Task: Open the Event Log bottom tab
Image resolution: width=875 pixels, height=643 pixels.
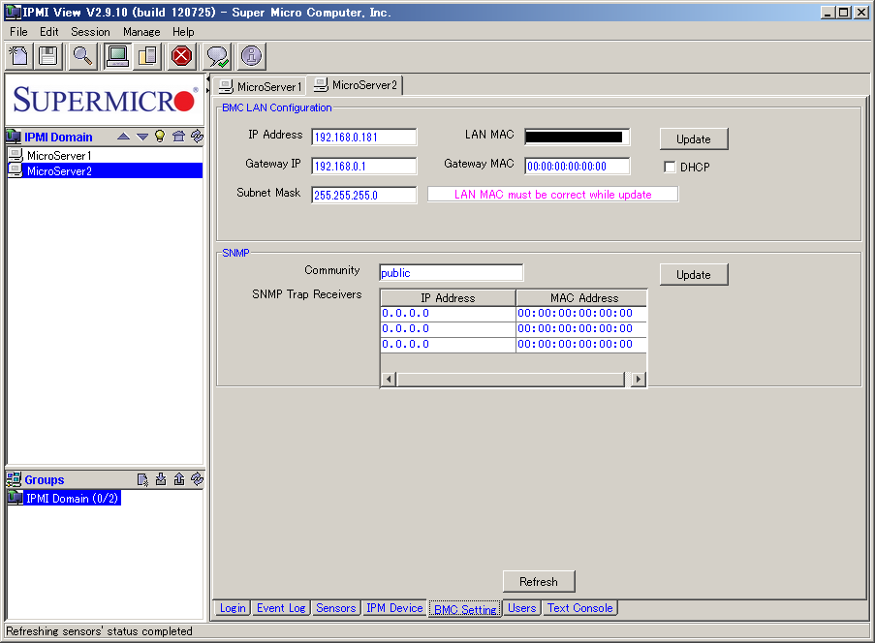Action: click(281, 608)
